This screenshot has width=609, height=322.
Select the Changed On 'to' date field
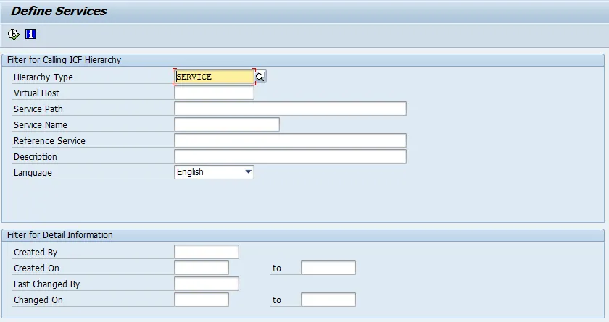pyautogui.click(x=328, y=300)
